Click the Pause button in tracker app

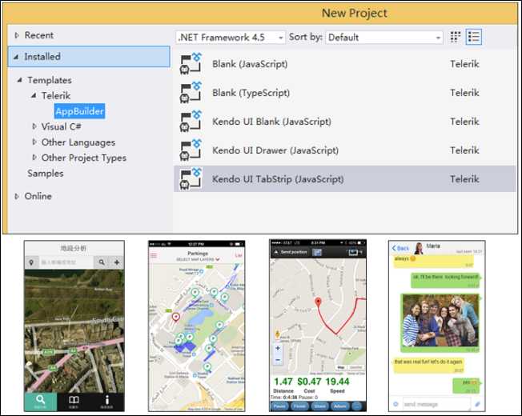pyautogui.click(x=279, y=406)
